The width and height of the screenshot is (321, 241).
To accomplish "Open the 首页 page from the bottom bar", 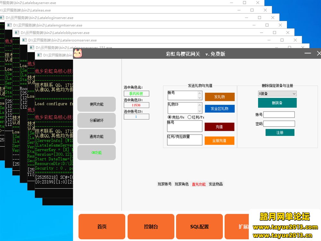I will tap(102, 227).
